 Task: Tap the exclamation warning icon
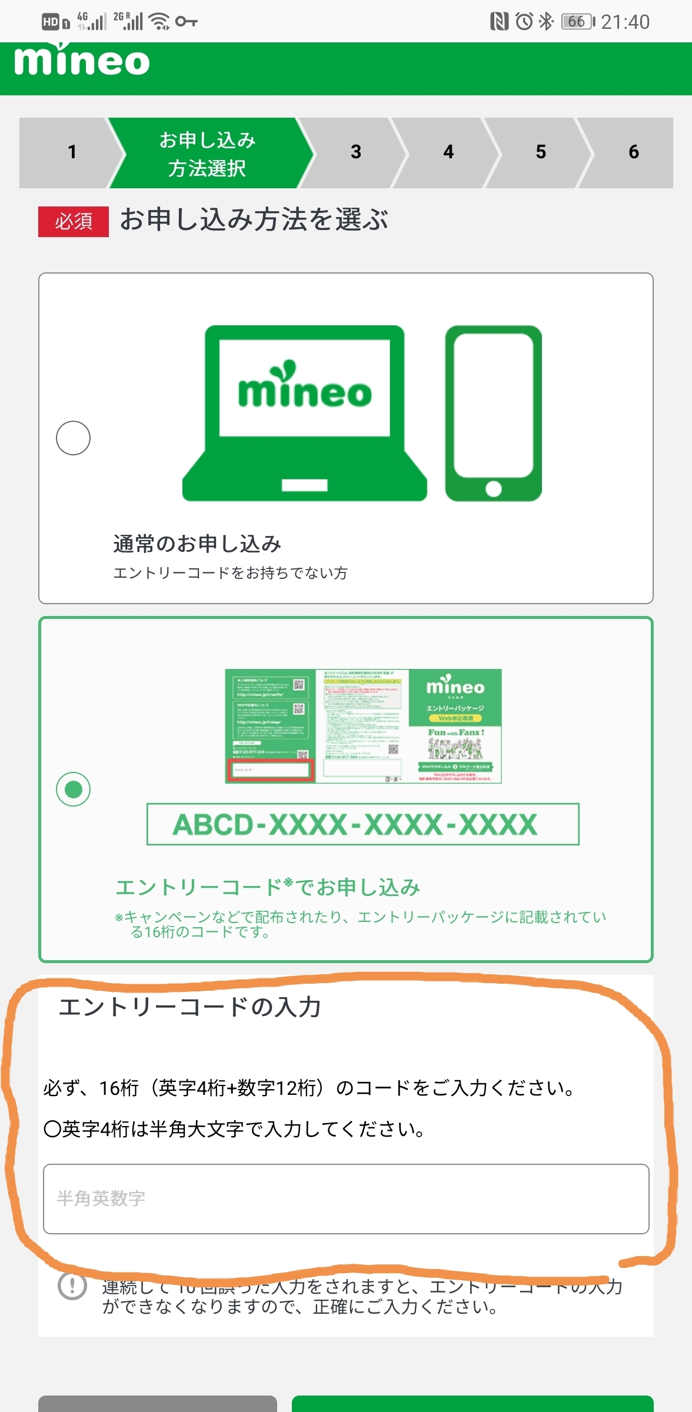point(72,1286)
